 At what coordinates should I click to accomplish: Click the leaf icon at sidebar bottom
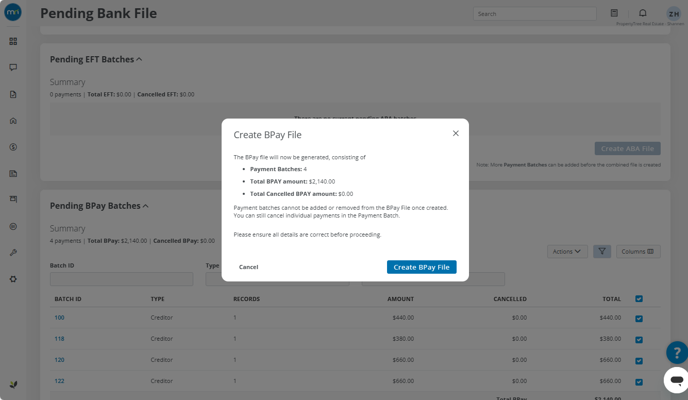[13, 385]
